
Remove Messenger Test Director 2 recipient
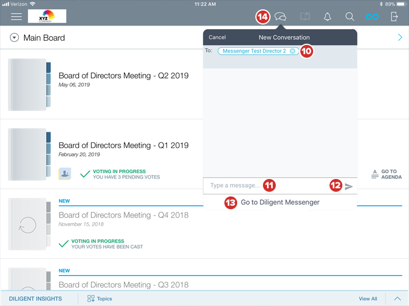tap(293, 51)
